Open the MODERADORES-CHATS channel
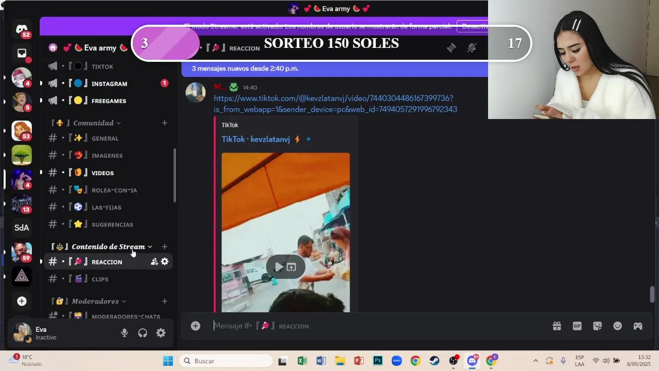 coord(108,316)
